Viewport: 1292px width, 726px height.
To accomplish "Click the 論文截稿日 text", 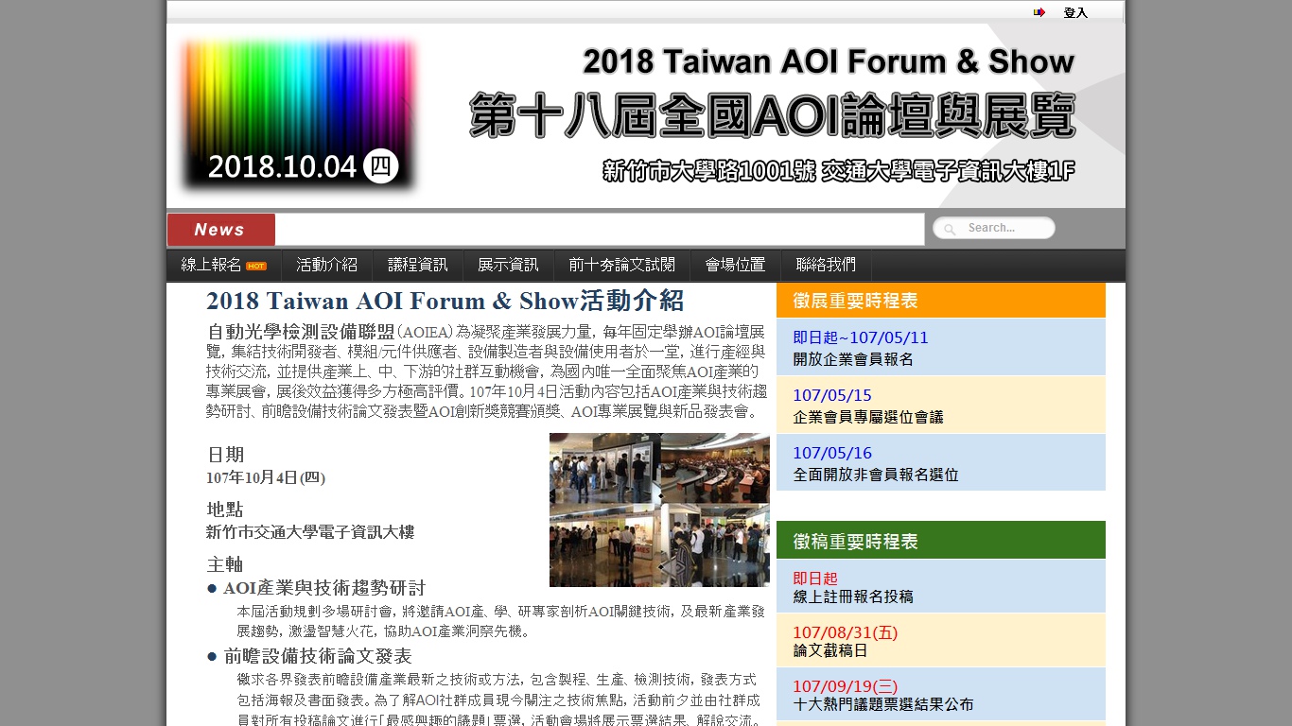I will (x=830, y=650).
